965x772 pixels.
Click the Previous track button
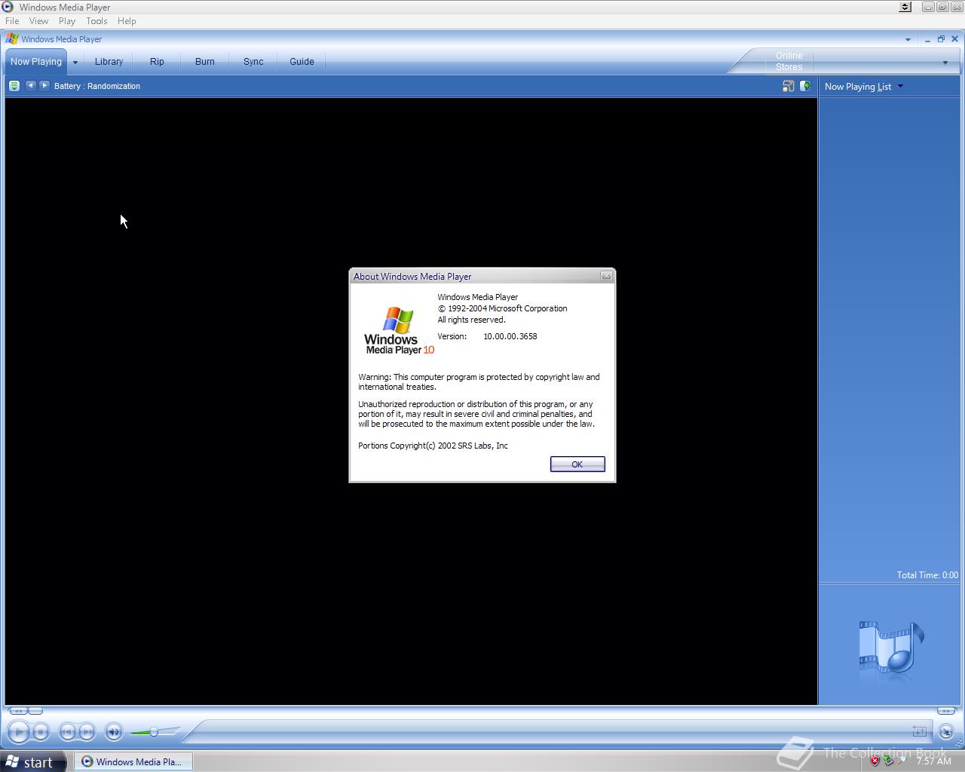click(x=67, y=731)
